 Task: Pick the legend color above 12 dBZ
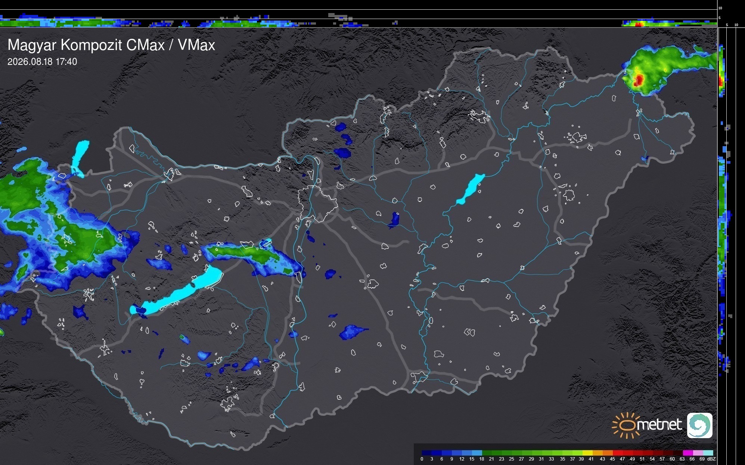click(x=467, y=453)
